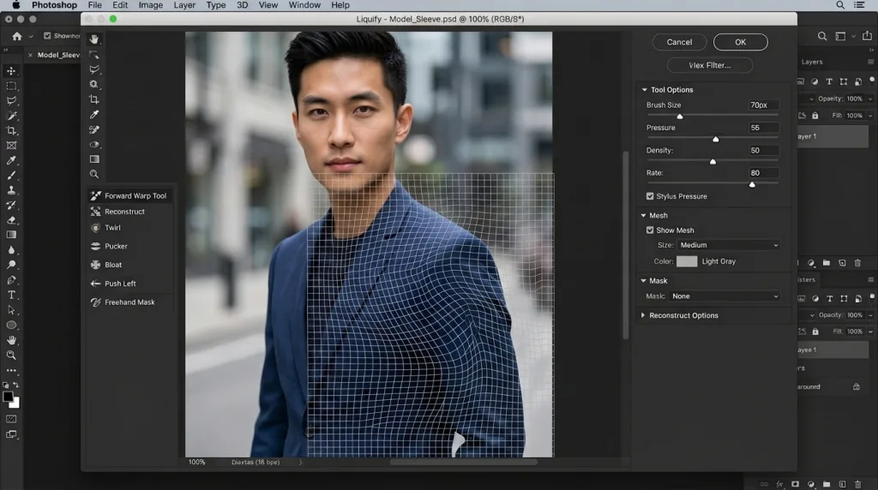Open the Type menu
The height and width of the screenshot is (490, 878).
215,5
